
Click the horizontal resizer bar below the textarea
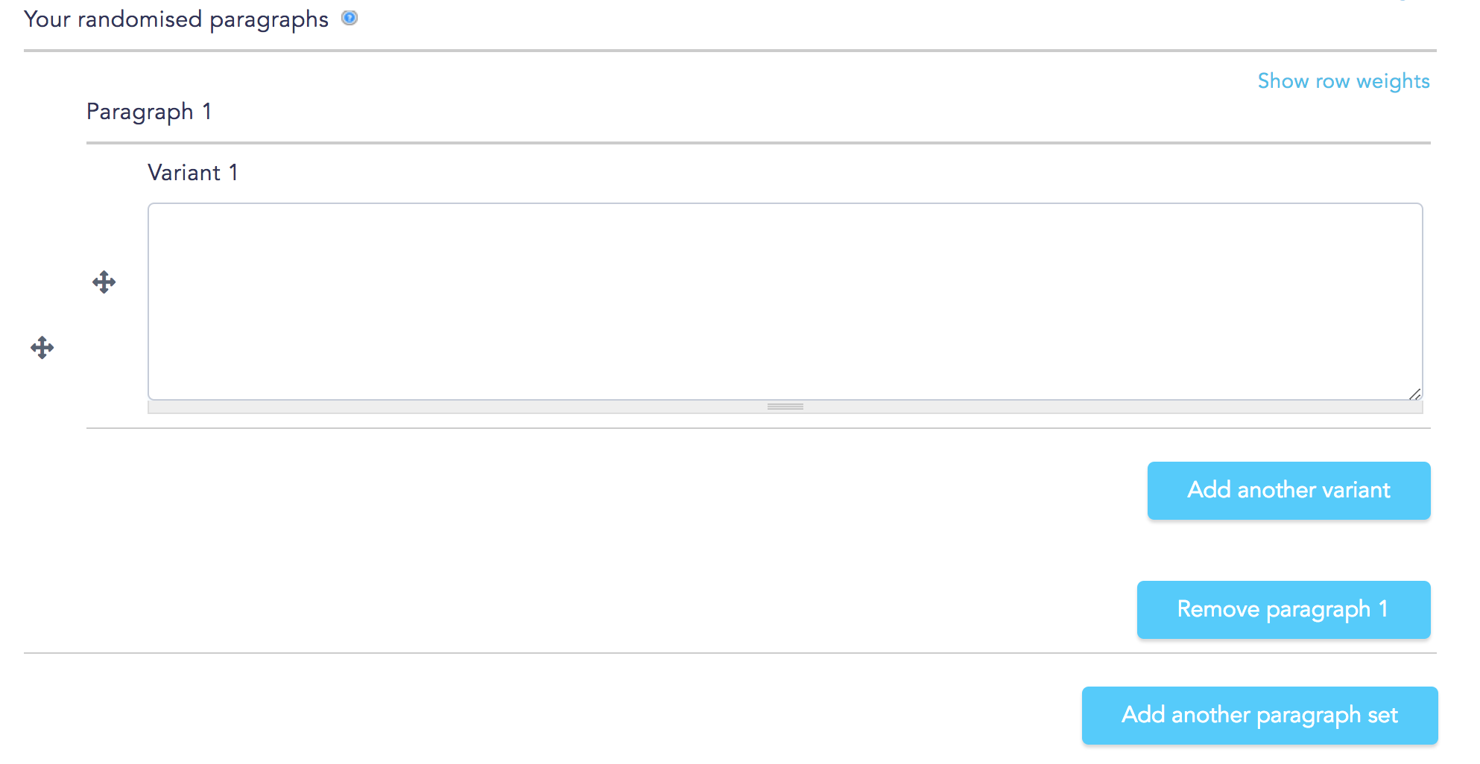785,407
